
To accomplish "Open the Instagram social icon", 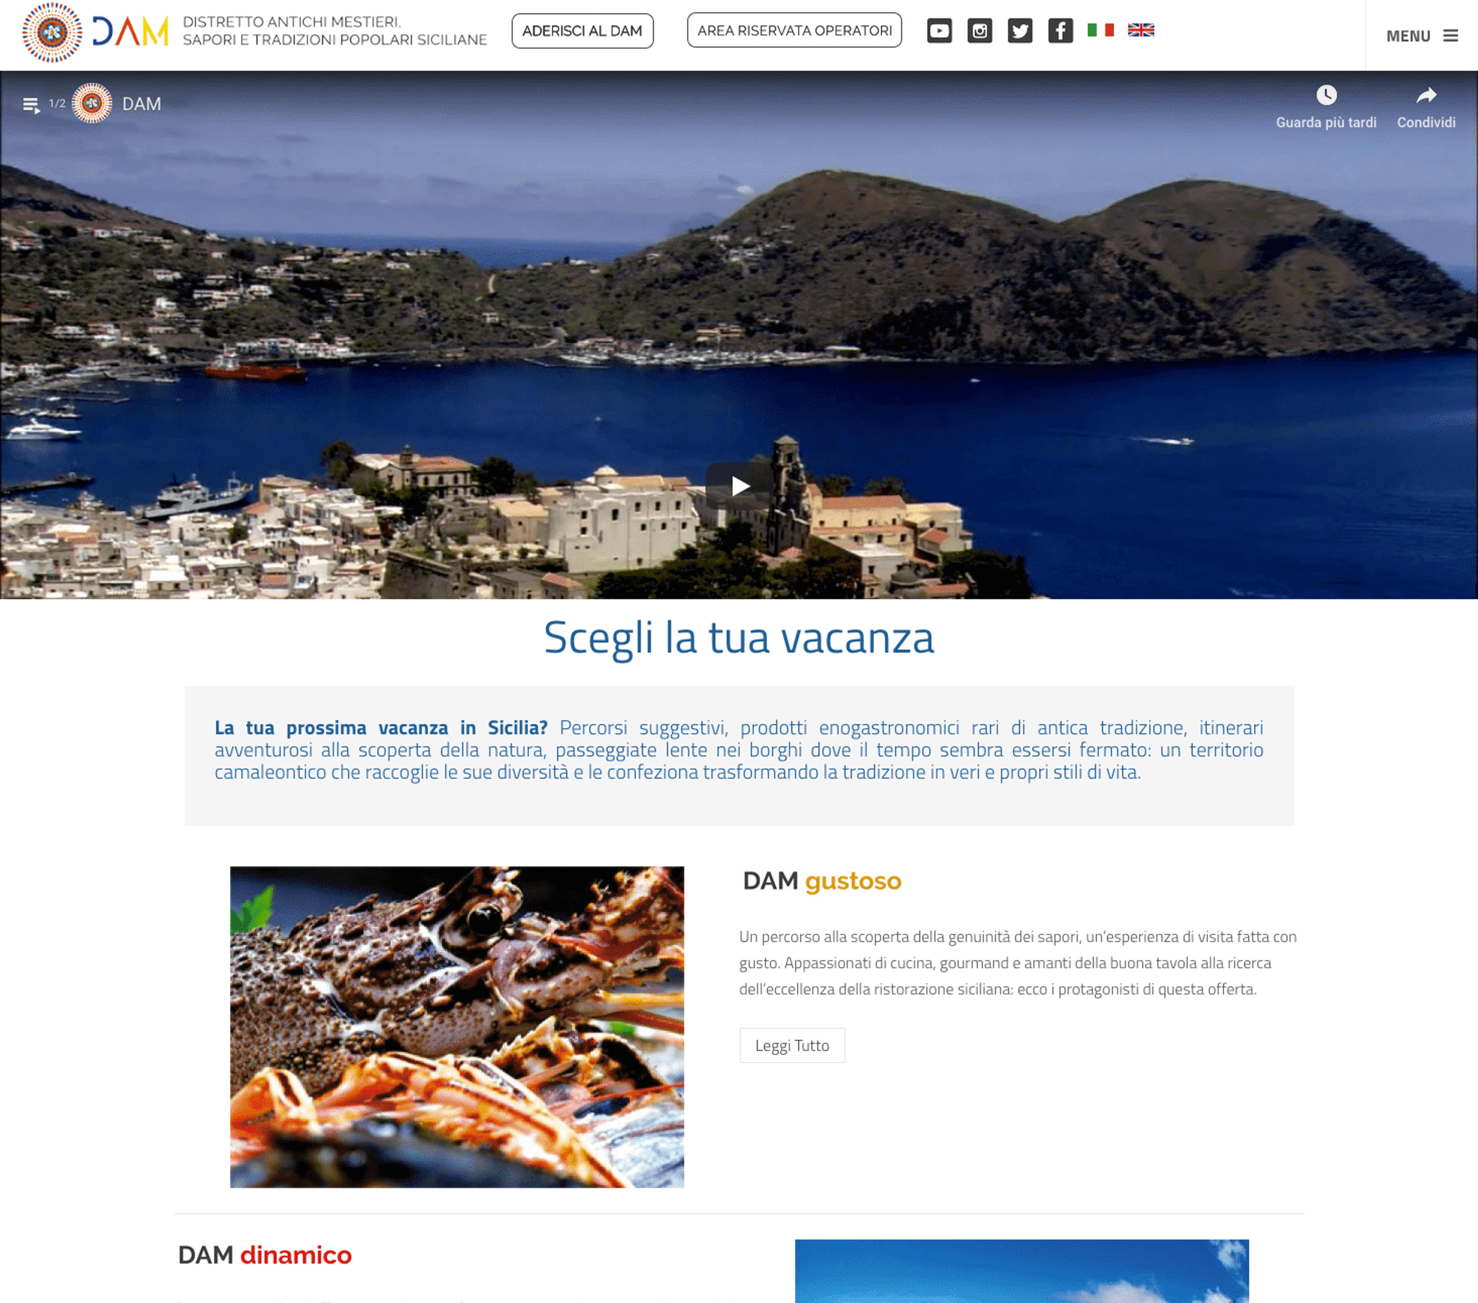I will pyautogui.click(x=980, y=30).
